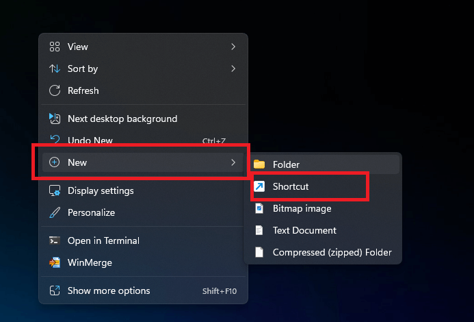Image resolution: width=474 pixels, height=322 pixels.
Task: Click the yellow Folder icon in submenu
Action: click(x=259, y=164)
